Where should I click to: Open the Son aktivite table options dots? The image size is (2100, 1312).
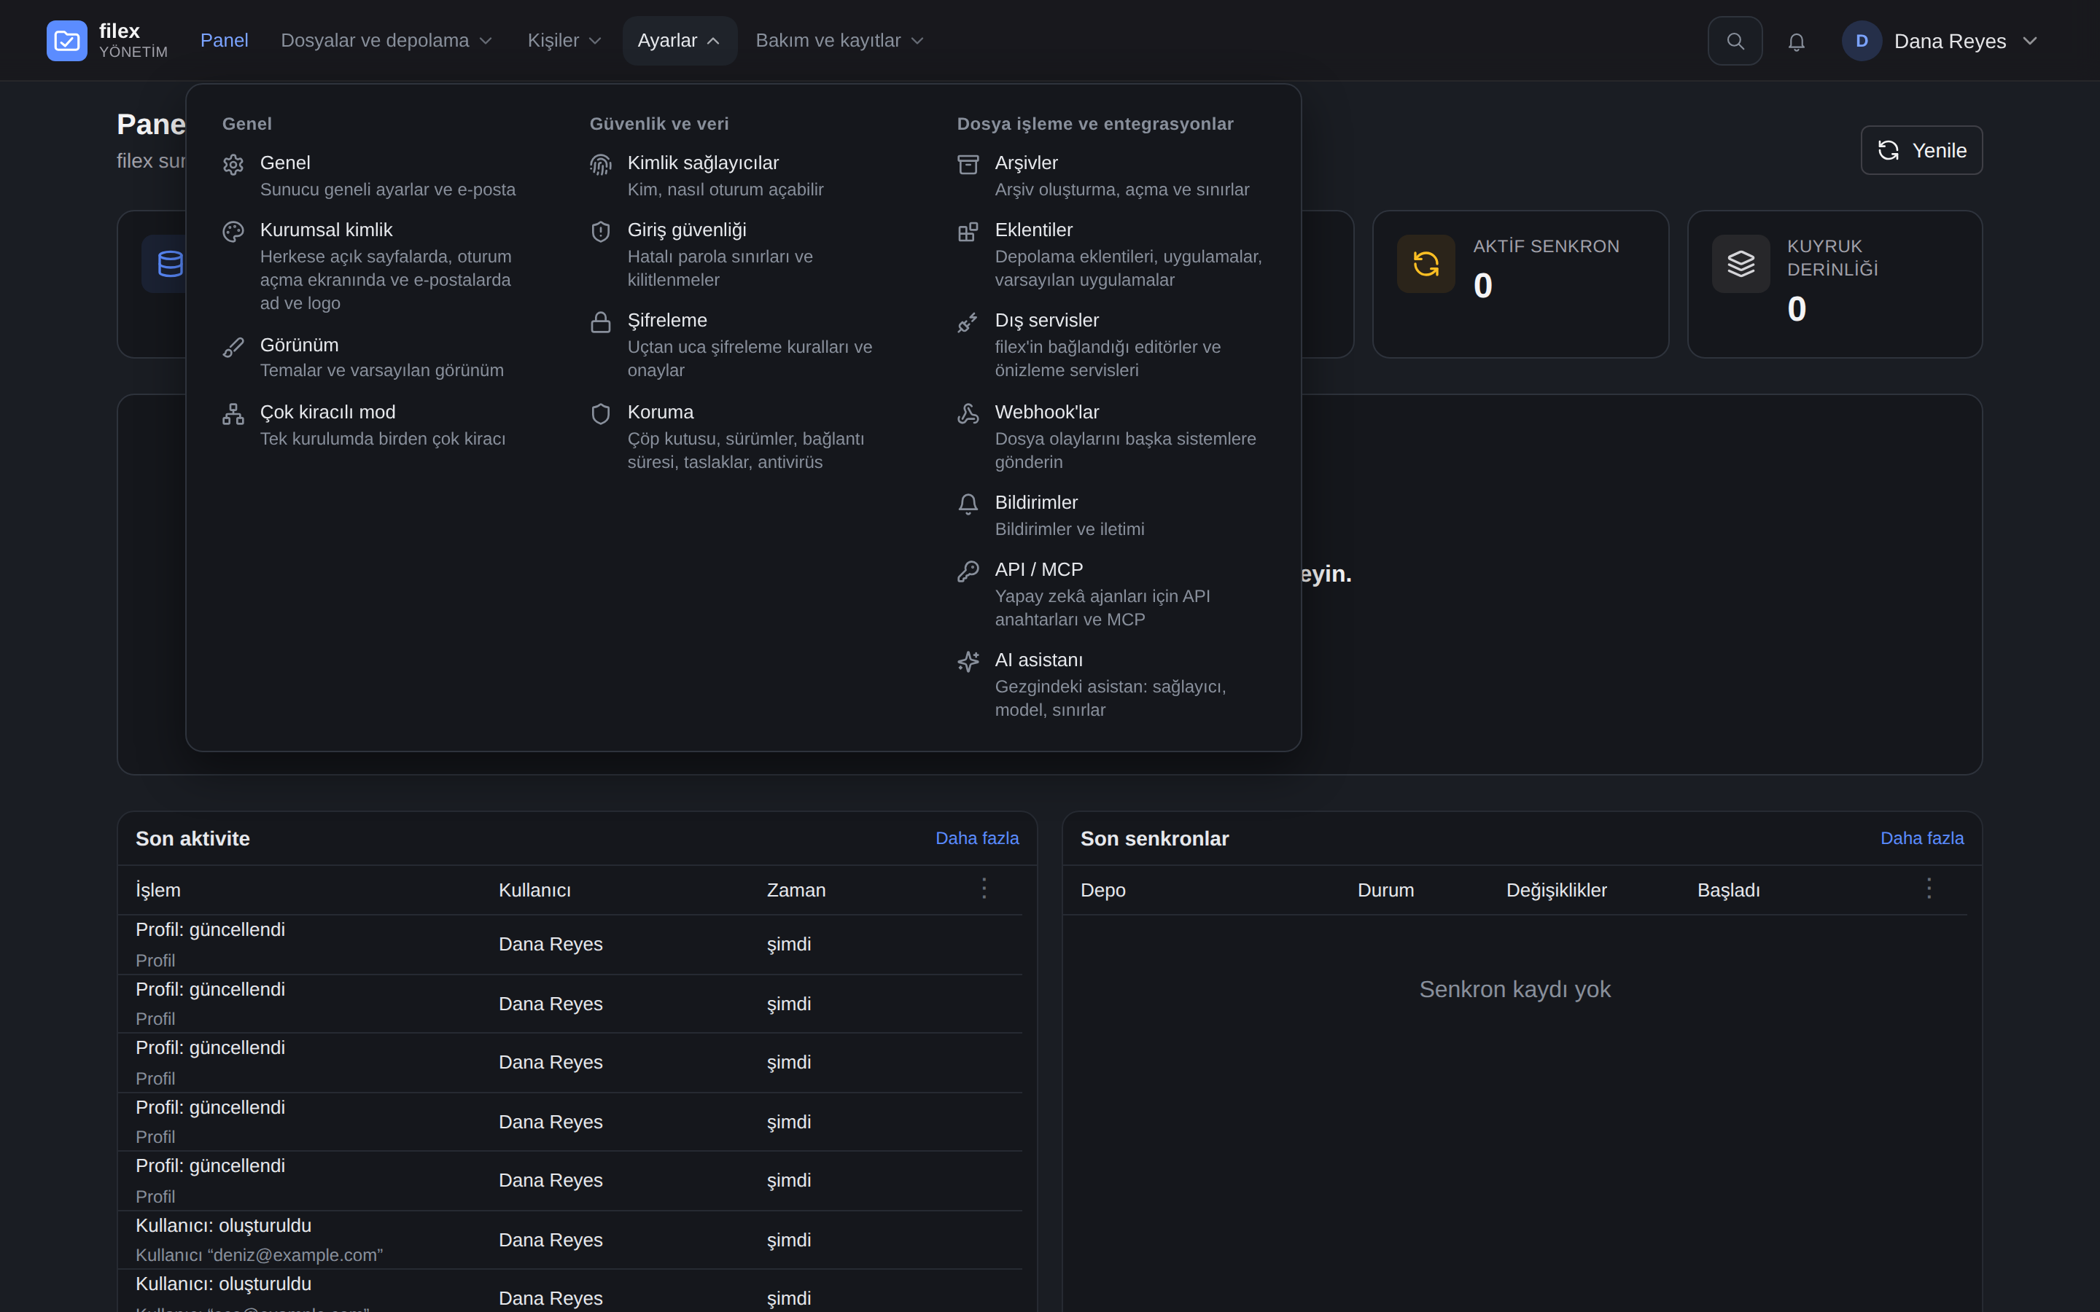[x=984, y=889]
